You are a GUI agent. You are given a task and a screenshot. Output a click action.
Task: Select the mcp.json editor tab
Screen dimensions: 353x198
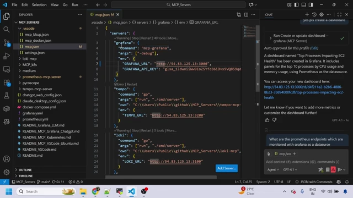pos(105,15)
